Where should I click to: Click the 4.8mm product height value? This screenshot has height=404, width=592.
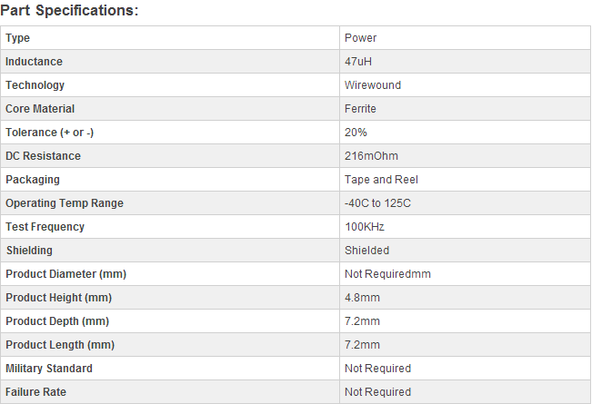362,298
